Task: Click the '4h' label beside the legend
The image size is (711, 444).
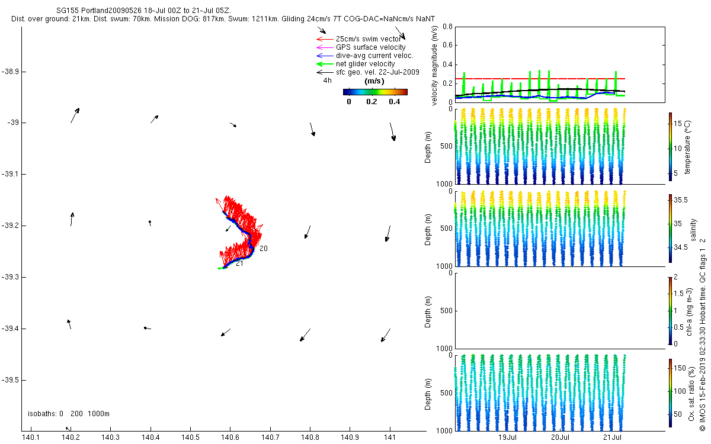Action: (327, 81)
